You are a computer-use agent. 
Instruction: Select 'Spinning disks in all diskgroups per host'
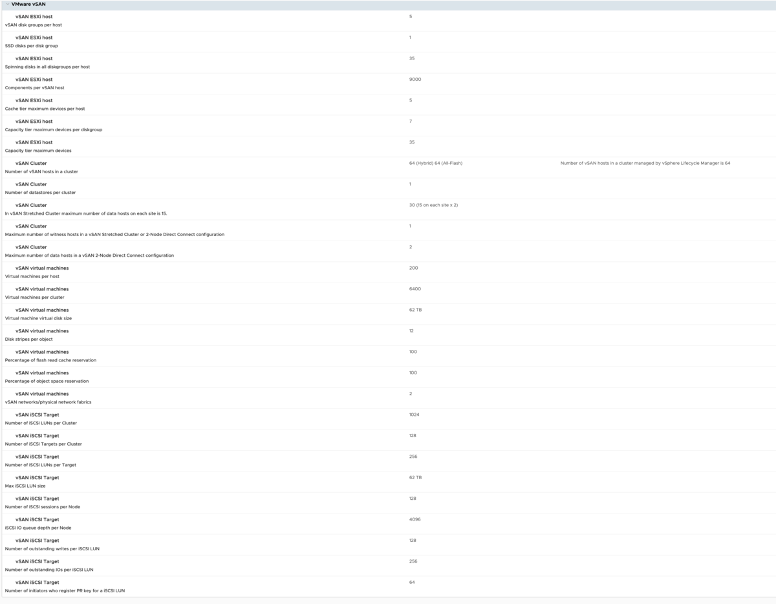click(x=48, y=67)
